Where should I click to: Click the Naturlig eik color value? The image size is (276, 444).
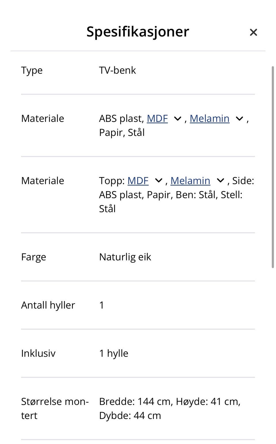[125, 257]
